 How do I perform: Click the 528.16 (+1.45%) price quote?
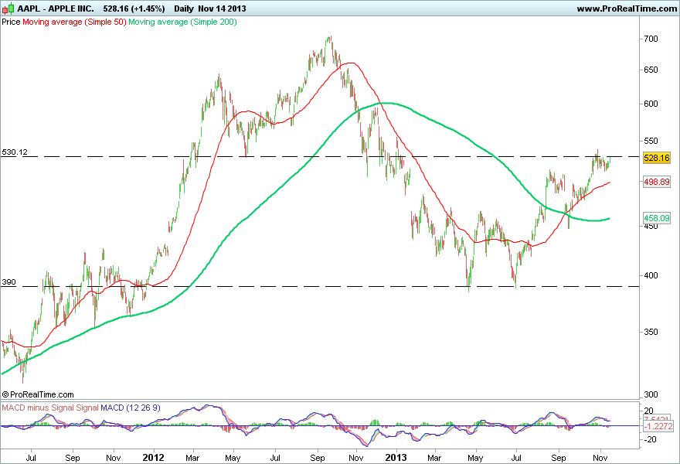click(134, 9)
